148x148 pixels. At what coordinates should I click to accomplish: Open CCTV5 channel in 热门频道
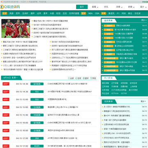(124, 93)
